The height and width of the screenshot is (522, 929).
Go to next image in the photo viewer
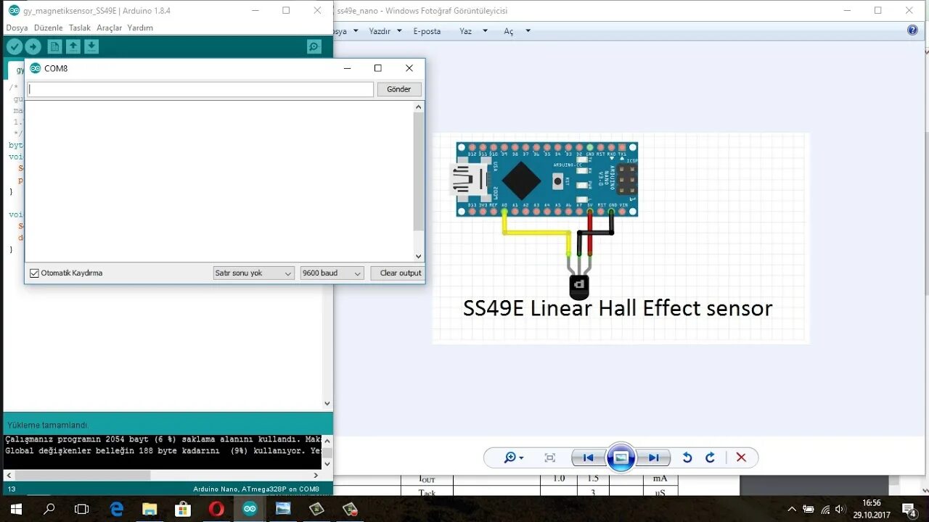(x=654, y=457)
